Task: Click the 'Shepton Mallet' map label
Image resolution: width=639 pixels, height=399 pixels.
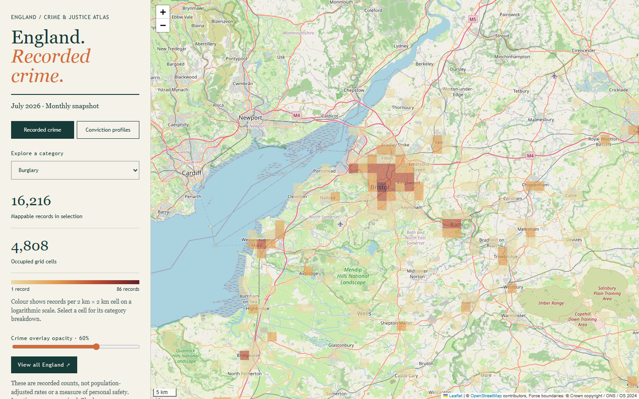Action: point(396,323)
